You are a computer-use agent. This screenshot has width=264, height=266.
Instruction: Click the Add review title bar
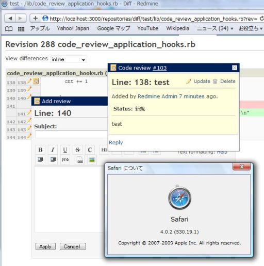click(x=70, y=101)
